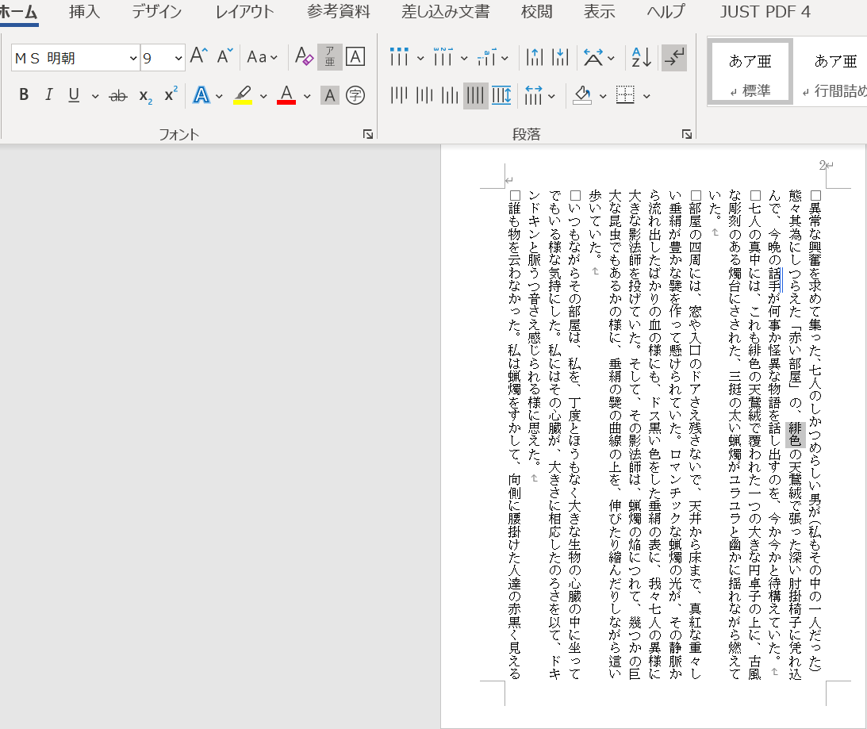Apply bold formatting to text
The height and width of the screenshot is (729, 867).
[23, 94]
